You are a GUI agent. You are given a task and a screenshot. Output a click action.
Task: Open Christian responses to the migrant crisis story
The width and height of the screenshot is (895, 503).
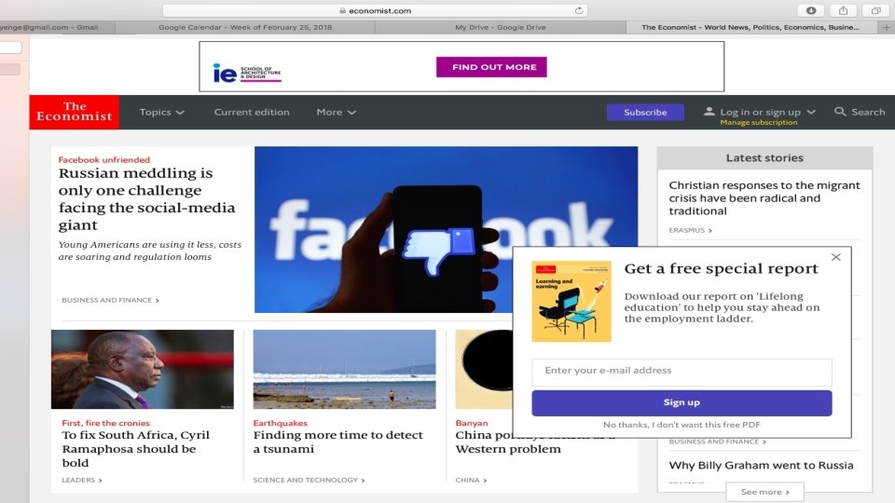(764, 197)
